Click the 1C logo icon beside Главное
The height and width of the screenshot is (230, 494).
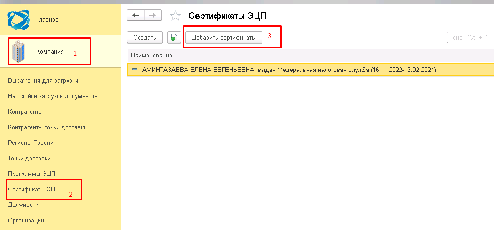(18, 19)
